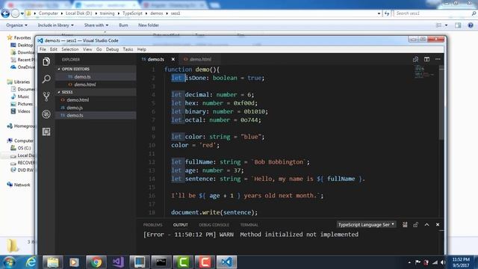
Task: Open Explorer help icon
Action: click(x=471, y=25)
